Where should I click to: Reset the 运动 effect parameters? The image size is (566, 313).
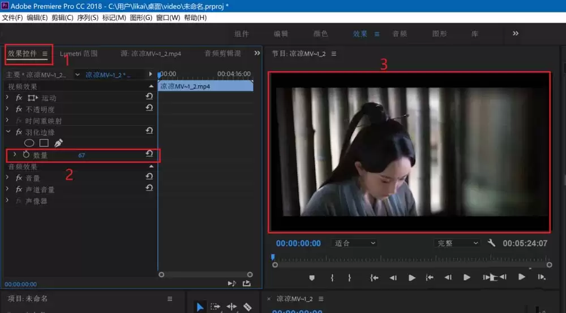pos(149,98)
